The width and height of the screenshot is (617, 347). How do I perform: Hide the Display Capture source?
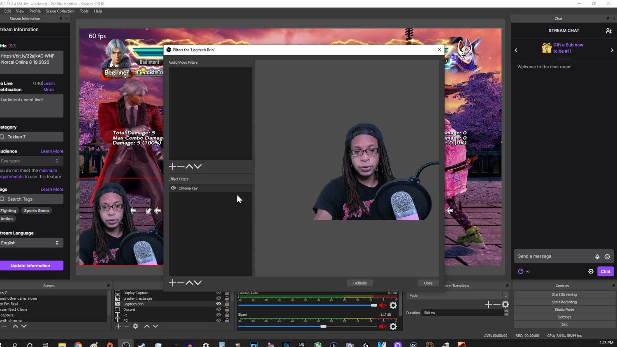coord(218,293)
